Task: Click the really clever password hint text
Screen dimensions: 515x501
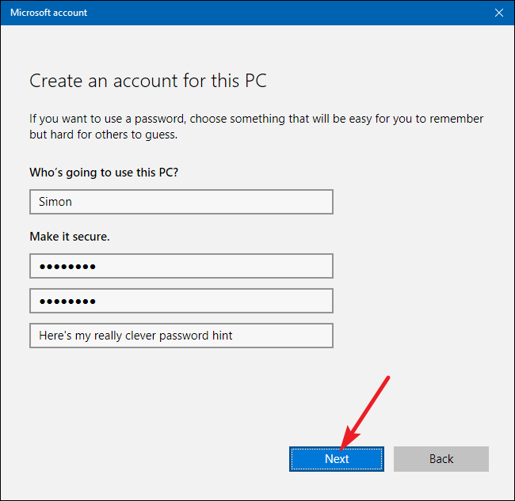Action: [135, 336]
